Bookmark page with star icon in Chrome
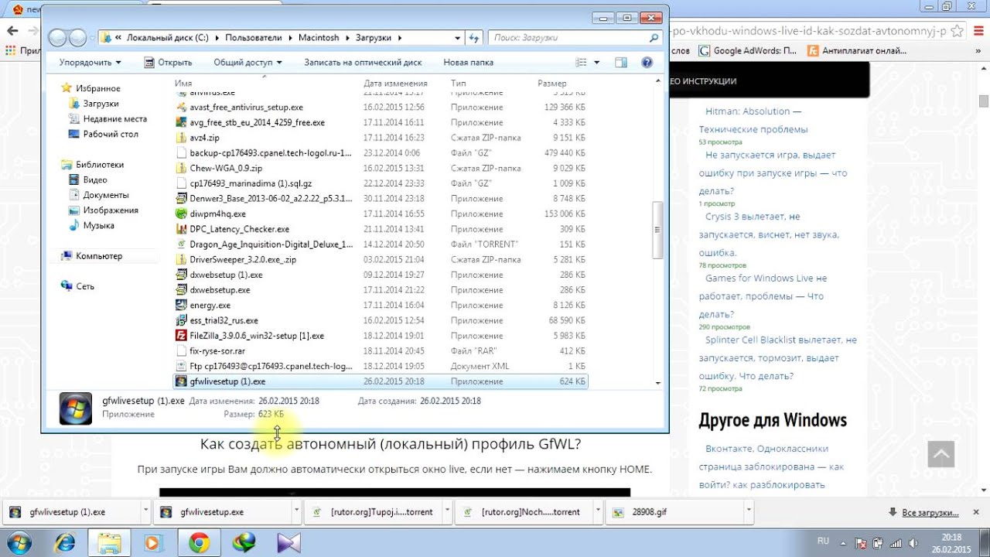 pyautogui.click(x=958, y=31)
